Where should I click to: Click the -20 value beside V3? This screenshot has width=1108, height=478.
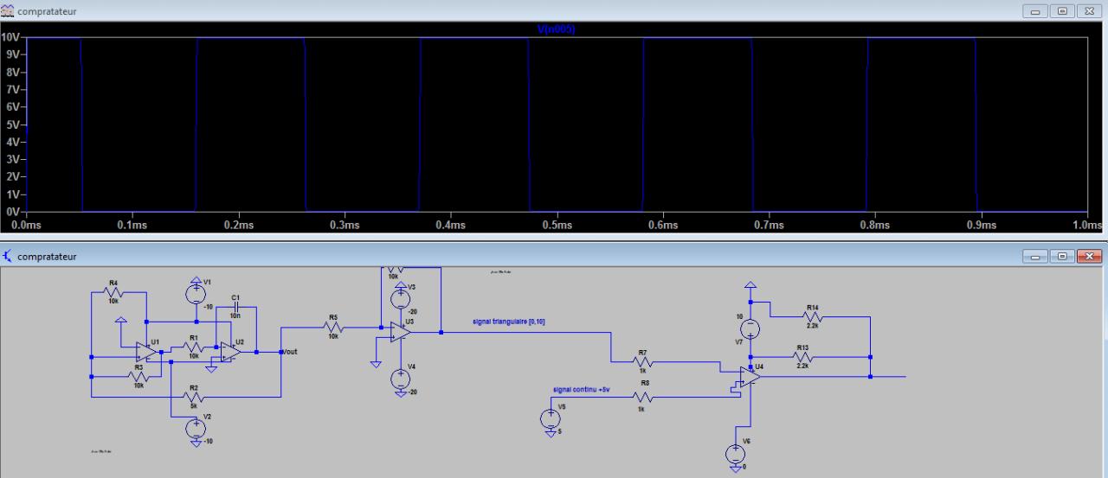(414, 312)
